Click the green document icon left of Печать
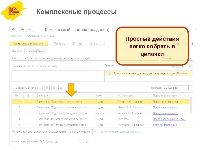 coord(81,43)
